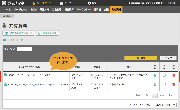
Task: Switch to the ワークフロー tab
Action: click(x=84, y=10)
